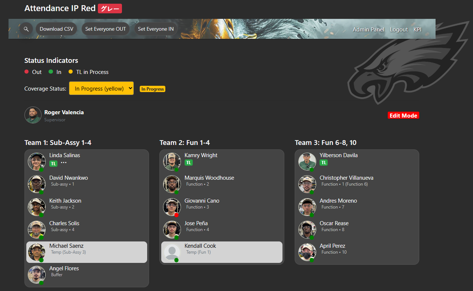Viewport: 473px width, 291px height.
Task: Click the Logout link
Action: coord(398,30)
